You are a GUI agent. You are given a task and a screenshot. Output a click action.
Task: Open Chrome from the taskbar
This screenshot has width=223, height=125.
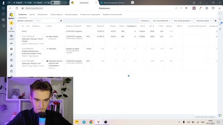pyautogui.click(x=91, y=122)
